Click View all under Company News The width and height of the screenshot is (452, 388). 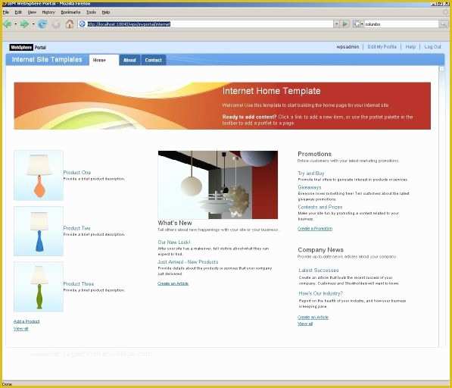click(305, 324)
